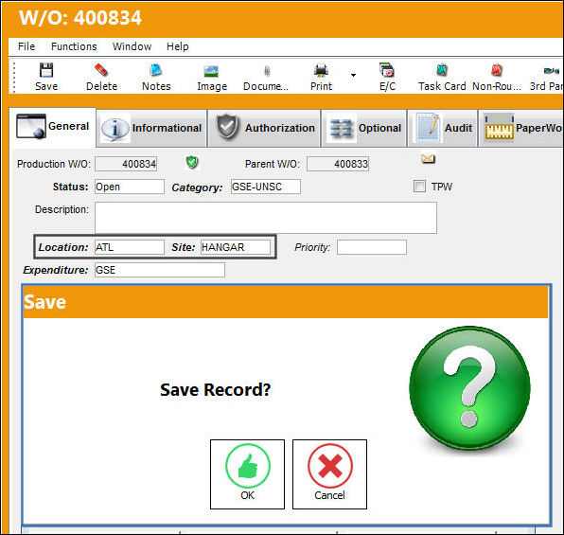Click the Location field ATL
564x535 pixels.
[x=130, y=247]
